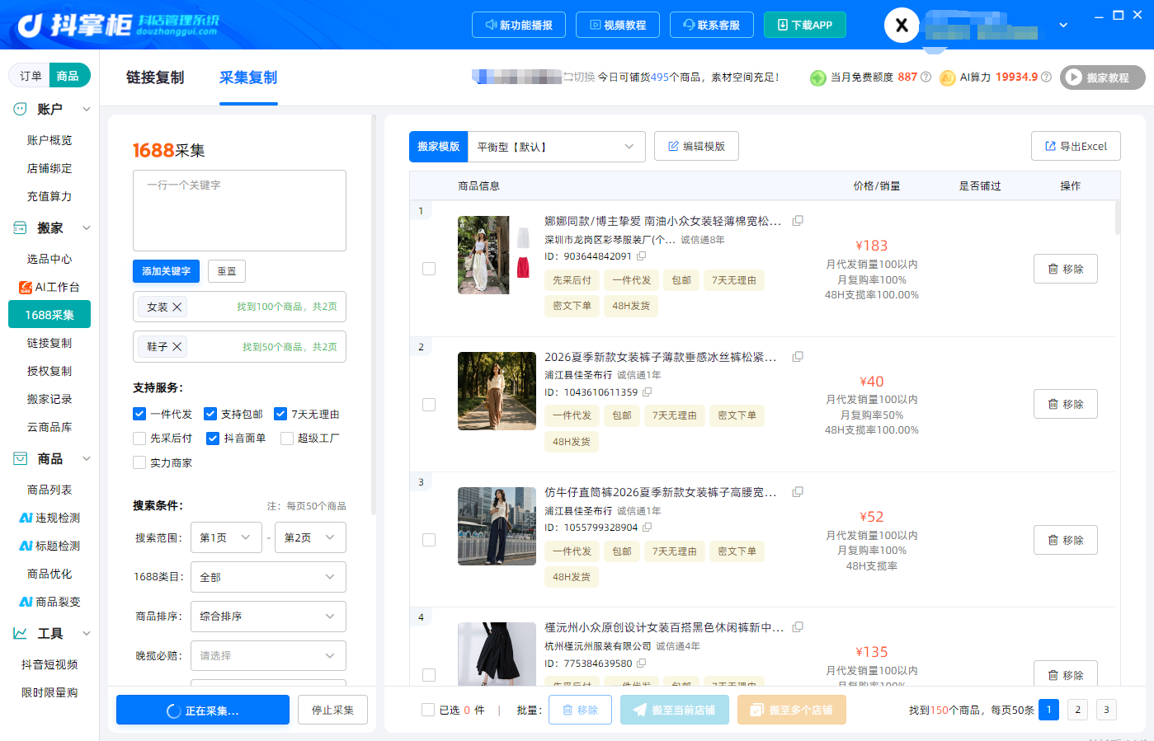The width and height of the screenshot is (1154, 741).
Task: Click the X profile avatar
Action: pyautogui.click(x=902, y=26)
